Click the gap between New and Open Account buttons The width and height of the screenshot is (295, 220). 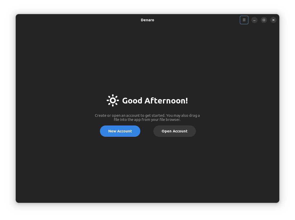[x=147, y=131]
